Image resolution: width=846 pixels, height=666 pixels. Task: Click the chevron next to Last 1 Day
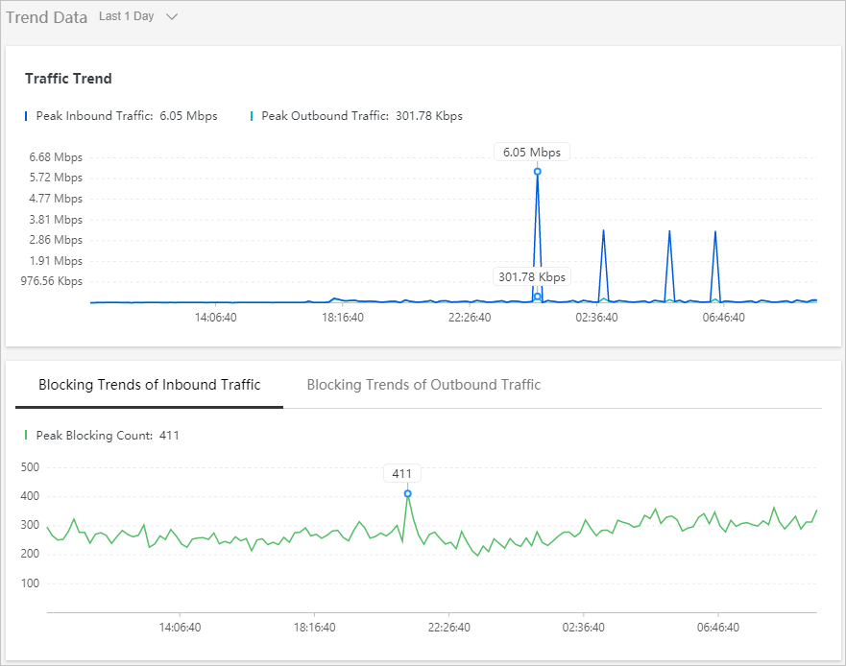click(x=172, y=16)
